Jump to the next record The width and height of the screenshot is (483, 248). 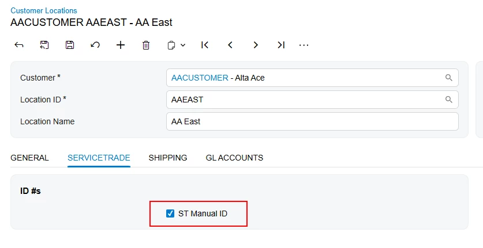coord(256,45)
